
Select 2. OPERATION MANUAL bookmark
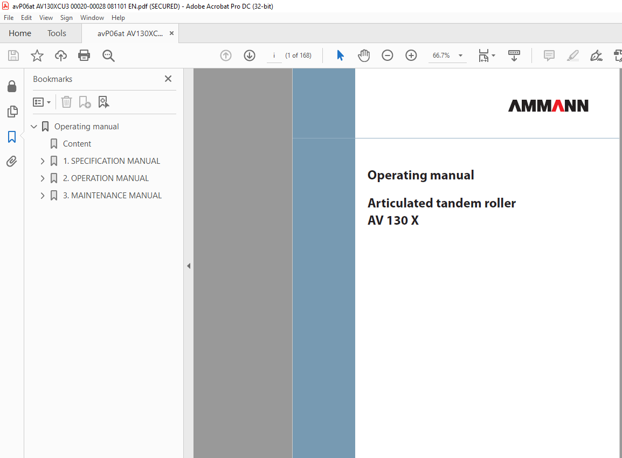tap(106, 178)
